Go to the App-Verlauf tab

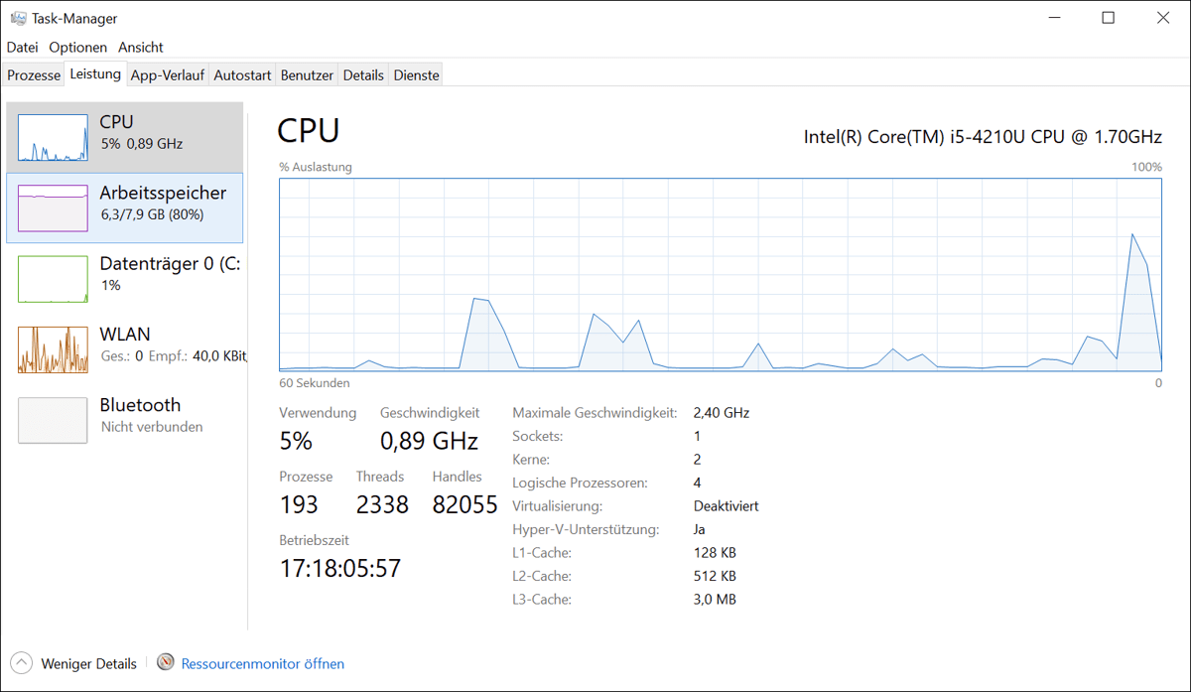click(x=168, y=74)
